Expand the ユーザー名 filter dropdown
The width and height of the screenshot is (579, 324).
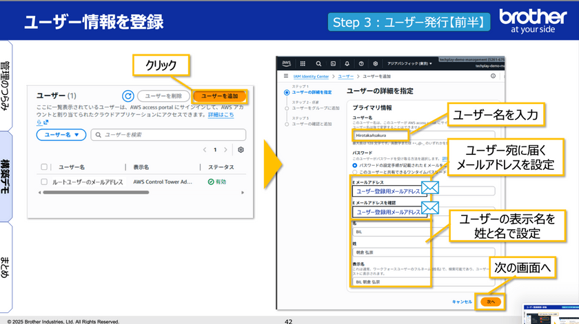pos(61,135)
